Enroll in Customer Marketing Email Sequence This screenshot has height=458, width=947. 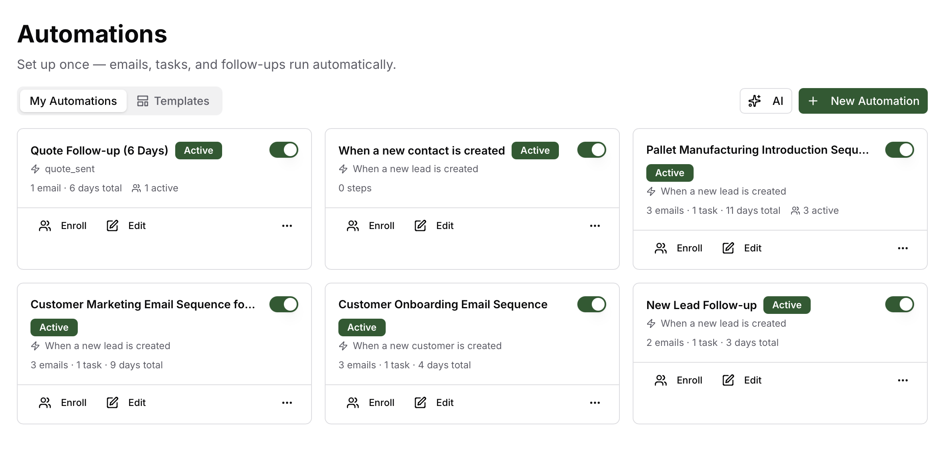[63, 403]
